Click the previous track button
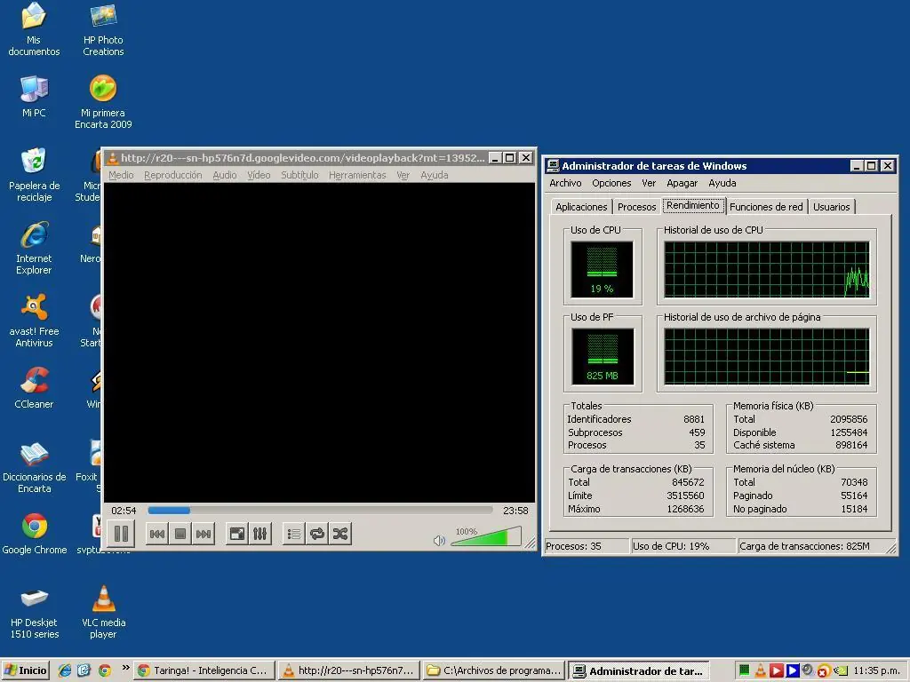 click(x=157, y=534)
